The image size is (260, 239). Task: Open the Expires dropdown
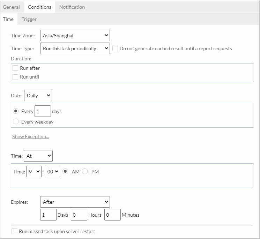(x=75, y=202)
